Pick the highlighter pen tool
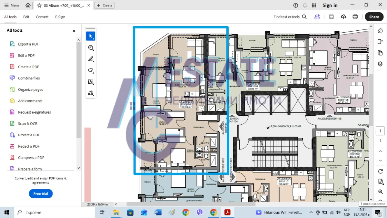 [91, 59]
